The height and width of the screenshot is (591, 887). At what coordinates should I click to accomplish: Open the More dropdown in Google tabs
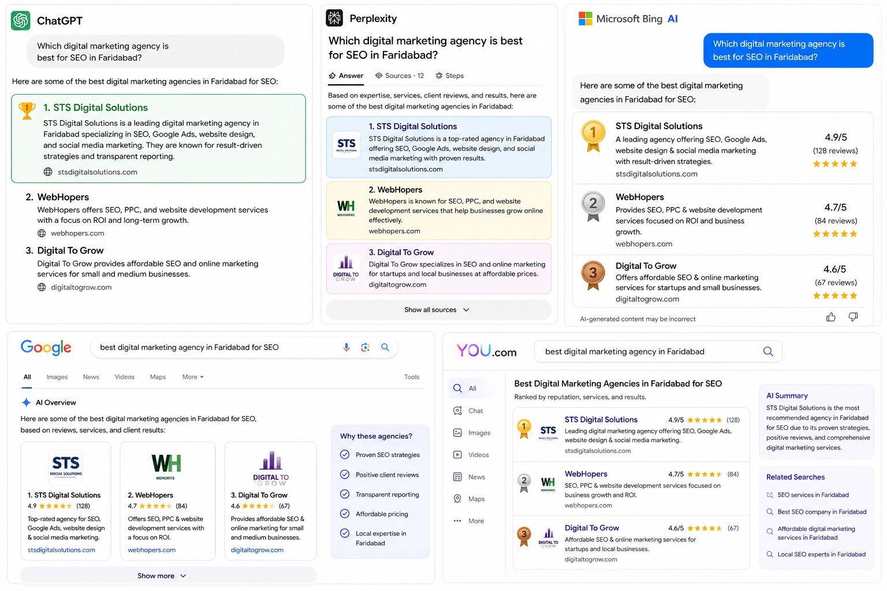click(193, 377)
